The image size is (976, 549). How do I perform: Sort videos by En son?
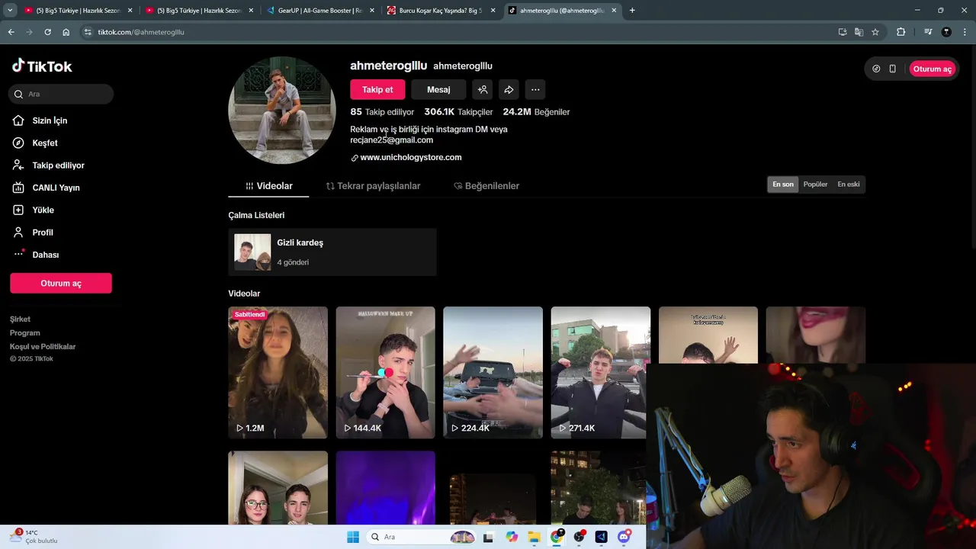tap(783, 185)
